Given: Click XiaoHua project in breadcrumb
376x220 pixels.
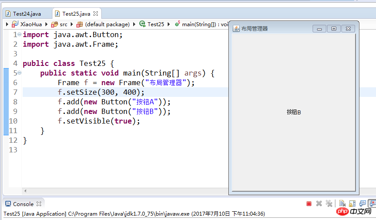Looking at the screenshot, I should 31,24.
